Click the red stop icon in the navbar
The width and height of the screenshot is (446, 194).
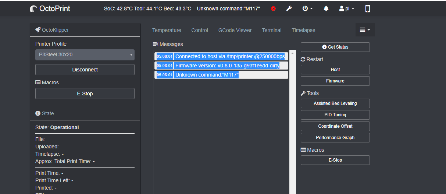point(273,8)
